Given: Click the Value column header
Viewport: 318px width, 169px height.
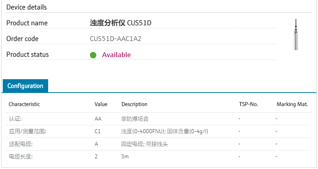Looking at the screenshot, I should coord(101,104).
